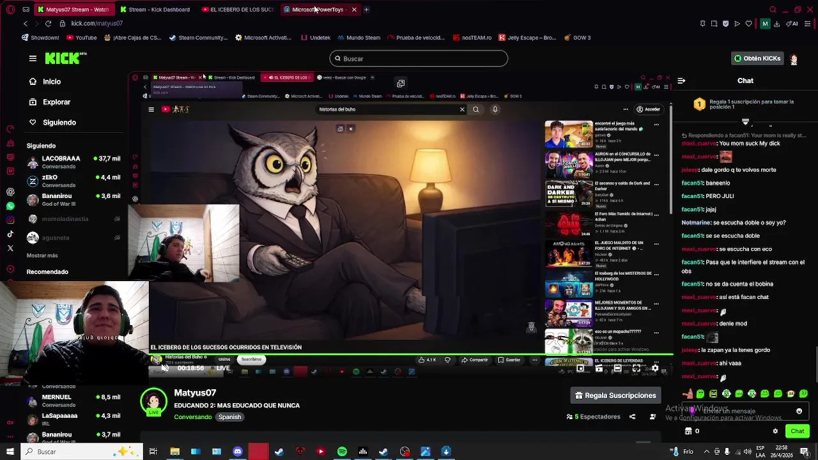Reload the current page

click(48, 24)
